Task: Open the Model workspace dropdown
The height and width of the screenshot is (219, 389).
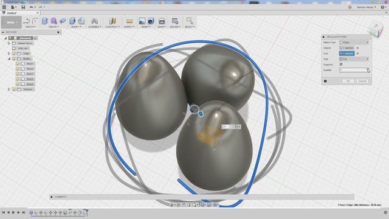Action: point(11,23)
